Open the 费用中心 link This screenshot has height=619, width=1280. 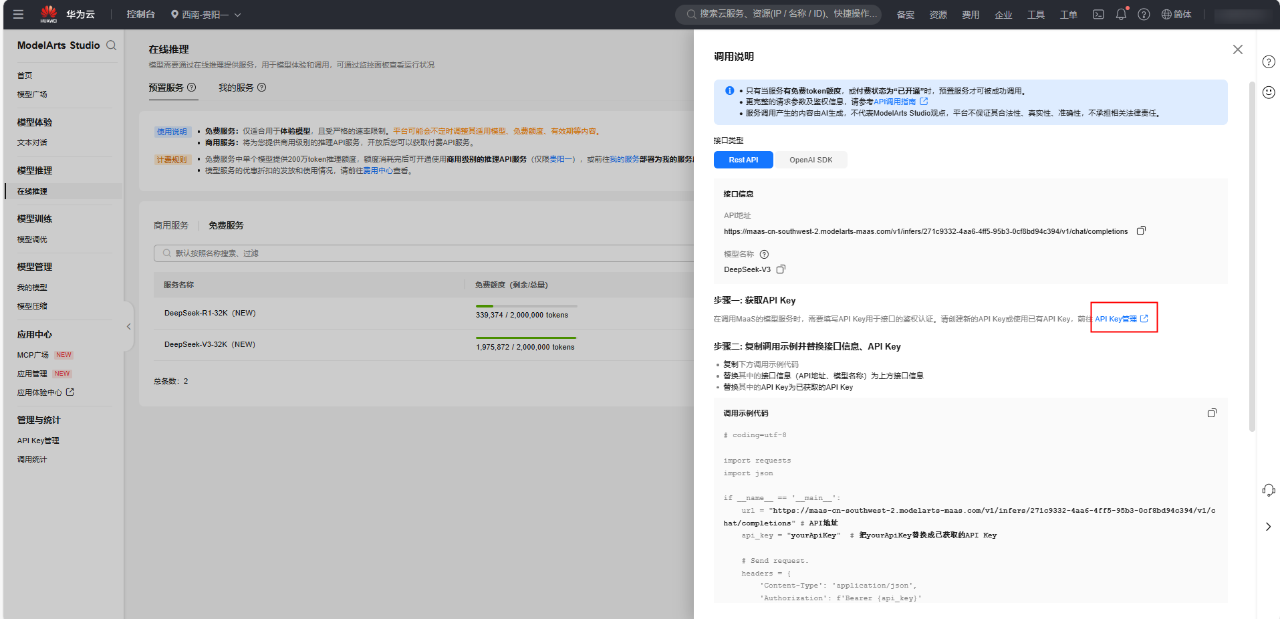[378, 170]
